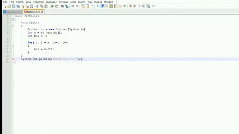
Task: Start macro recording with red dot
Action: tap(130, 6)
